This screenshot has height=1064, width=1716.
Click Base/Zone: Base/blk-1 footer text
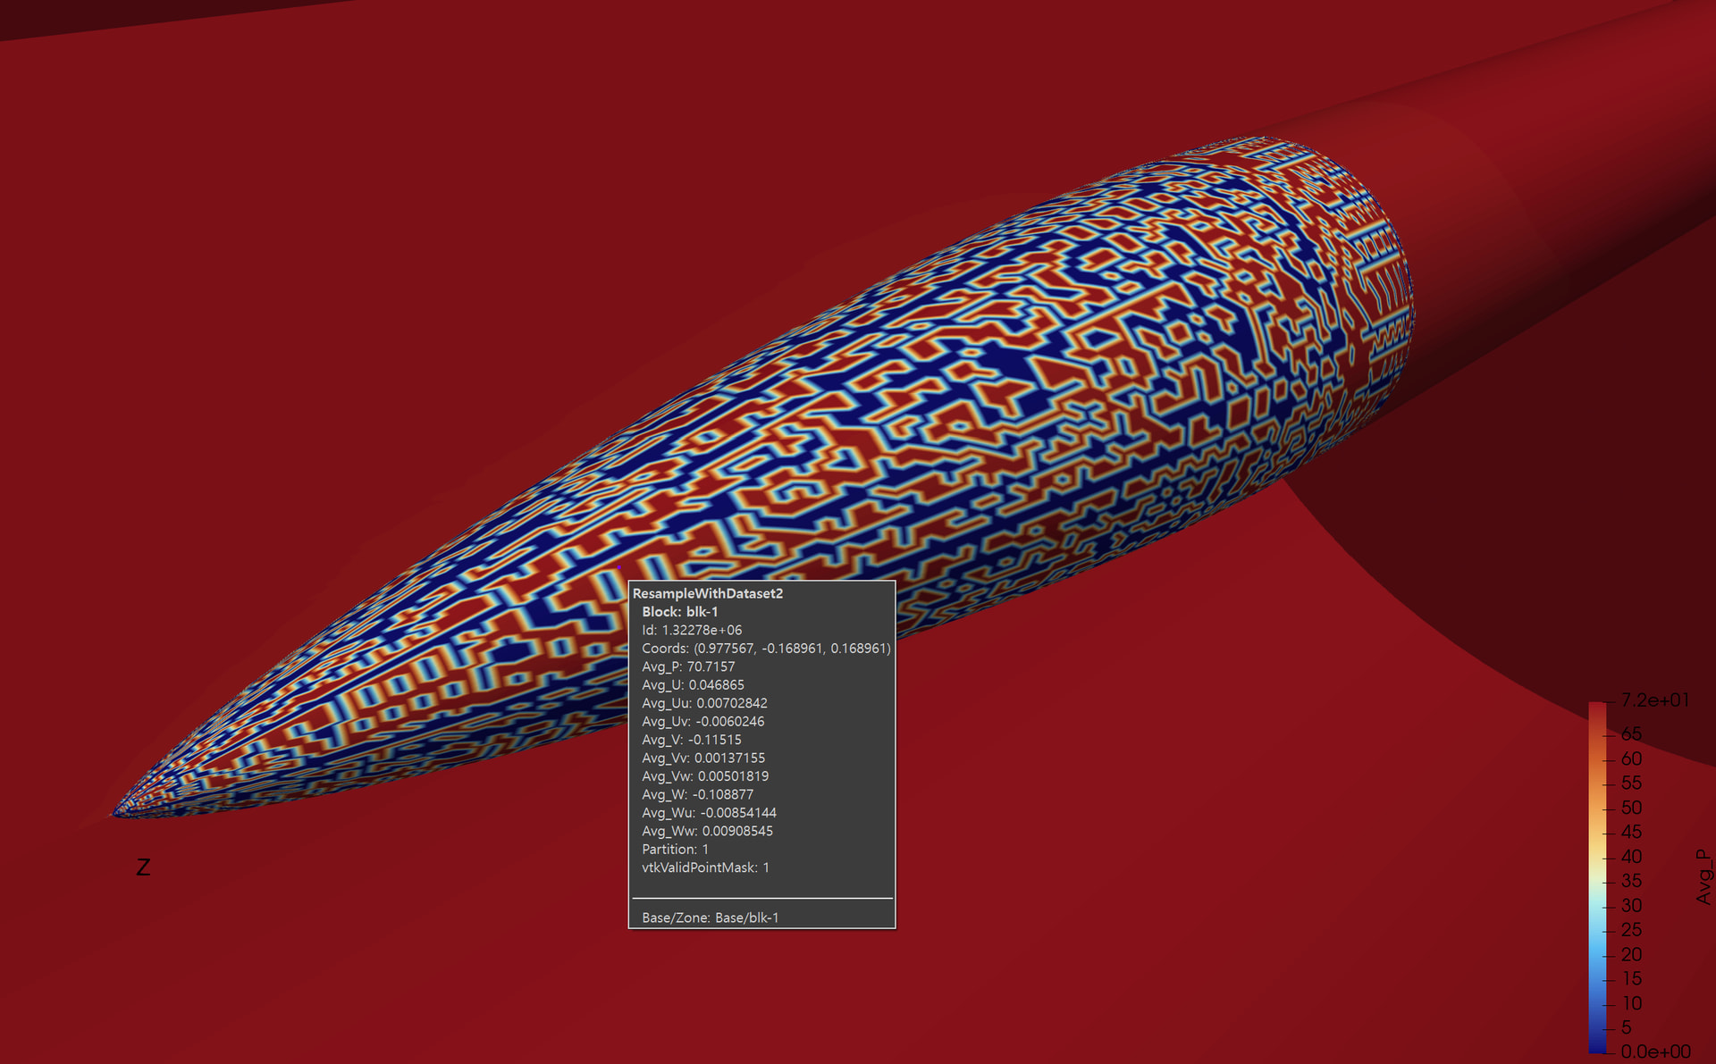click(710, 917)
